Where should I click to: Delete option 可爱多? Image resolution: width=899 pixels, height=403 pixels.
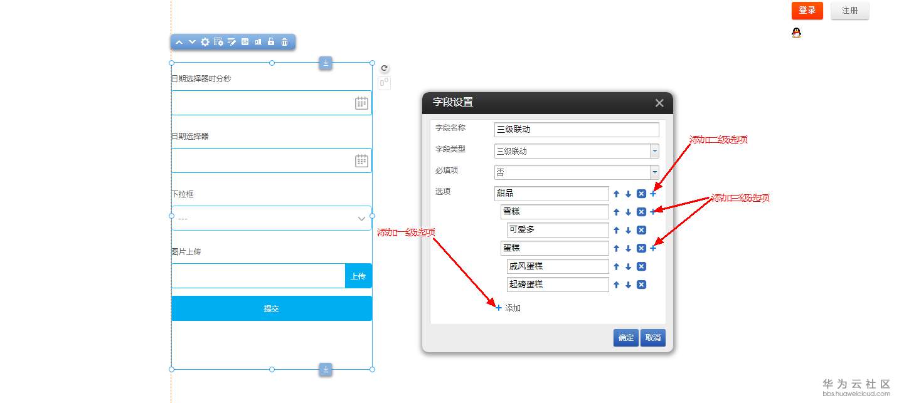(x=641, y=230)
